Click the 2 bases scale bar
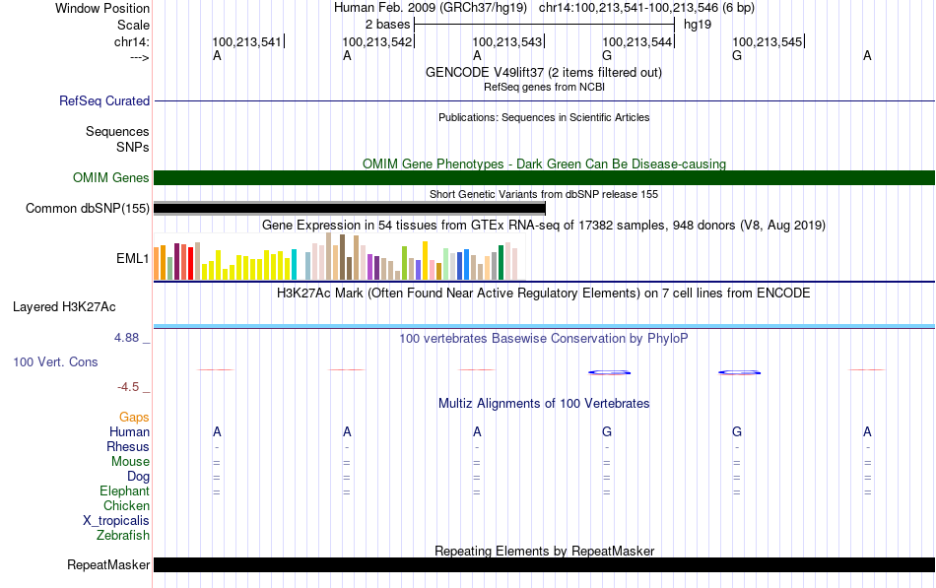 544,25
